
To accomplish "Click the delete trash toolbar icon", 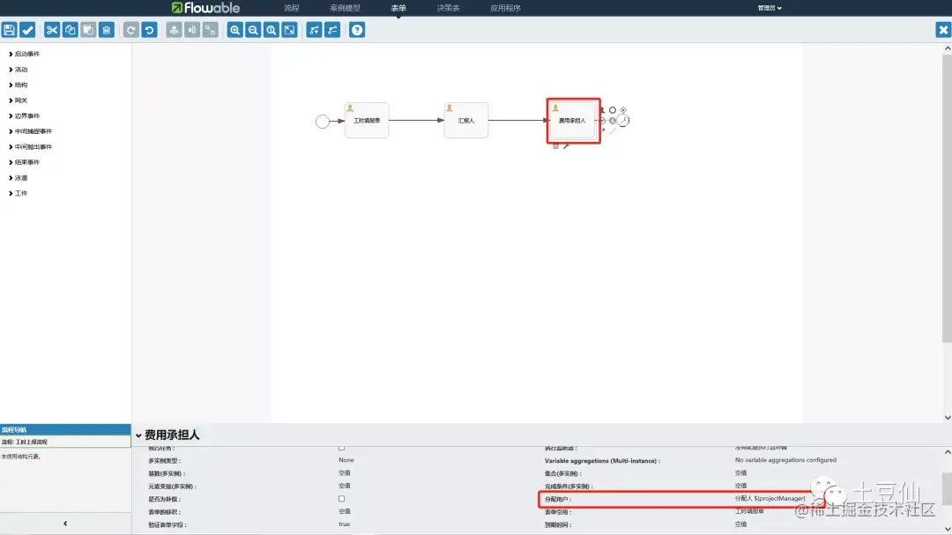I will pos(107,30).
